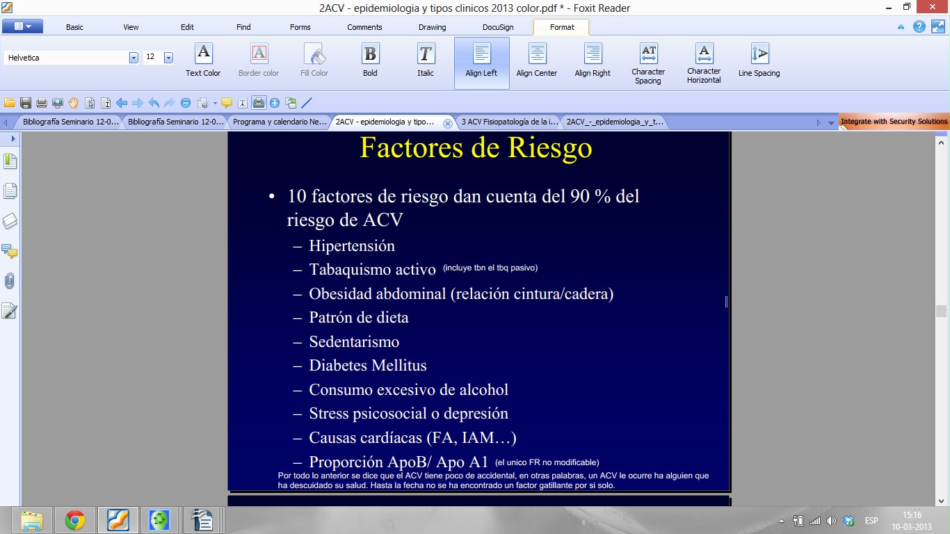The height and width of the screenshot is (534, 950).
Task: Click the Print icon in quick toolbar
Action: click(42, 103)
